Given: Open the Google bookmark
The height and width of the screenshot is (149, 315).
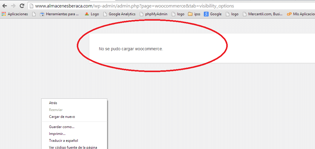Looking at the screenshot, I should point(213,14).
